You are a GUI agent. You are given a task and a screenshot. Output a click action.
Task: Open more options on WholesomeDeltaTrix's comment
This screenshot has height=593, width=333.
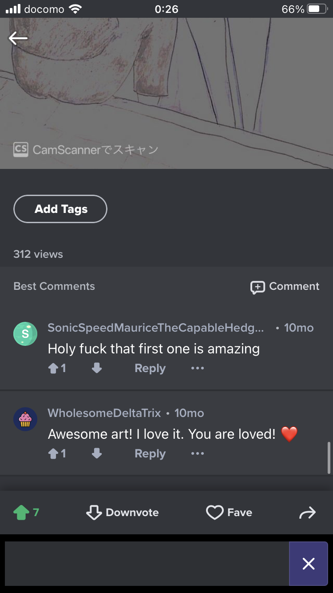click(198, 454)
